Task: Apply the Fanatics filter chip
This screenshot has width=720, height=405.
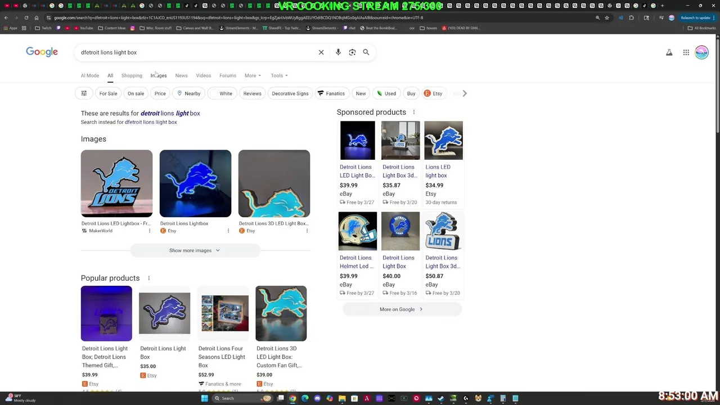Action: [331, 93]
